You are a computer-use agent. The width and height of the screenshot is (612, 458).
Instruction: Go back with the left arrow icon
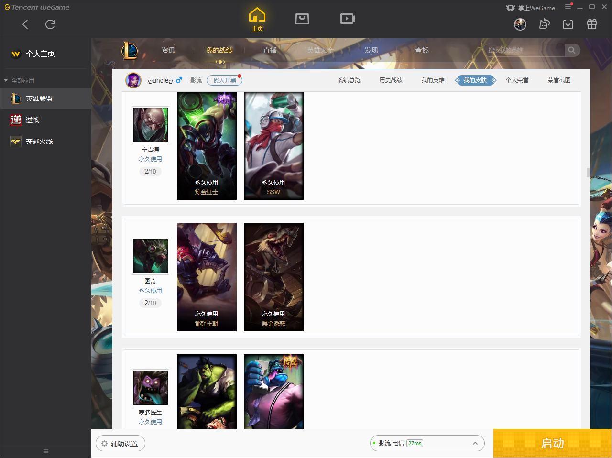25,24
